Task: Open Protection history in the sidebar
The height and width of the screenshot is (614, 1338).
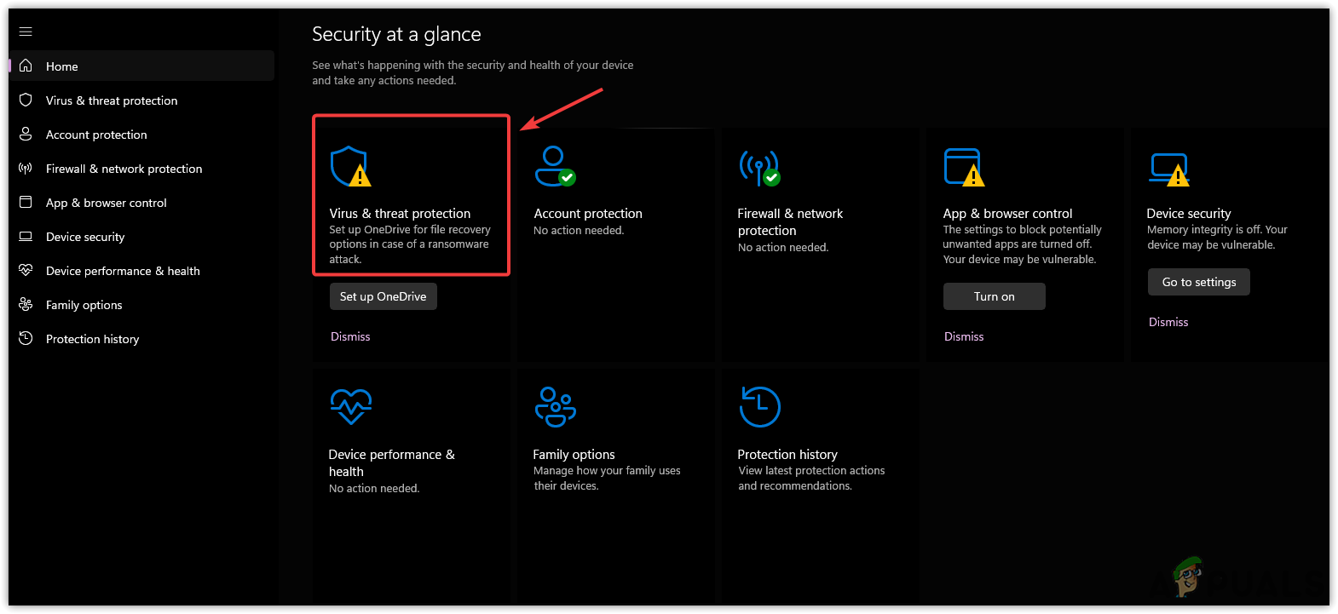Action: point(92,339)
